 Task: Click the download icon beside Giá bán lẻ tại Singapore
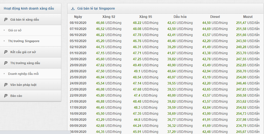(x=73, y=9)
